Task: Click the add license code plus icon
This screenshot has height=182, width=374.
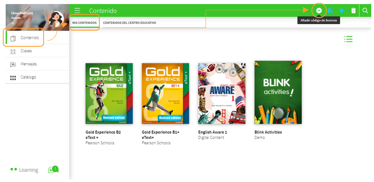Action: [x=319, y=10]
